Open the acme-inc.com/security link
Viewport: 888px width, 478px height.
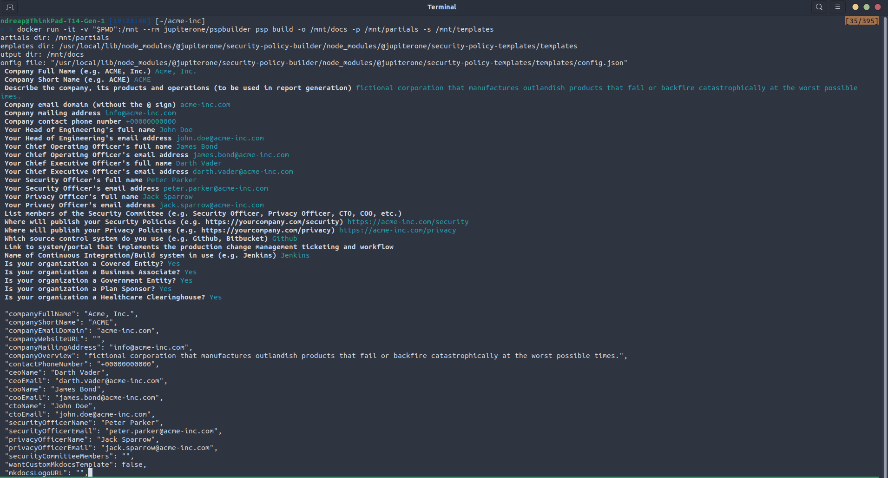[x=408, y=222]
